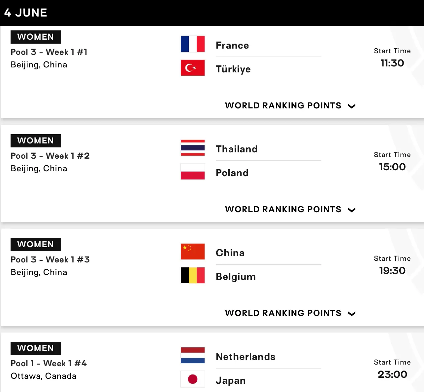Click the WOMEN tag on Week 1 #4
This screenshot has height=392, width=424.
(x=36, y=348)
